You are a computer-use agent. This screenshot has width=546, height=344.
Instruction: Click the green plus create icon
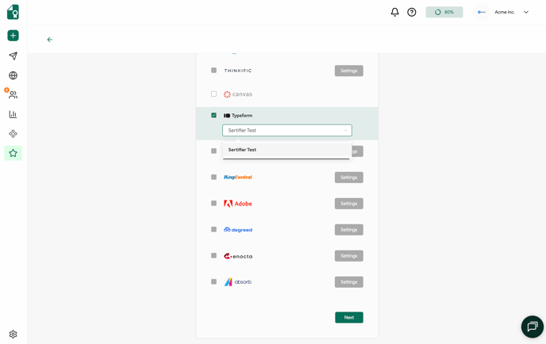pyautogui.click(x=13, y=36)
